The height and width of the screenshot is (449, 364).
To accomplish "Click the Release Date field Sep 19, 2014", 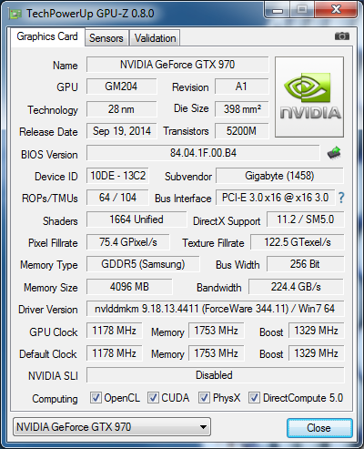I will 121,131.
